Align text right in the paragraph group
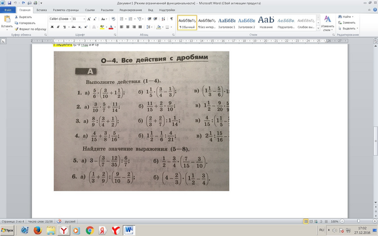Viewport: 378px width, 236px height. coord(134,27)
